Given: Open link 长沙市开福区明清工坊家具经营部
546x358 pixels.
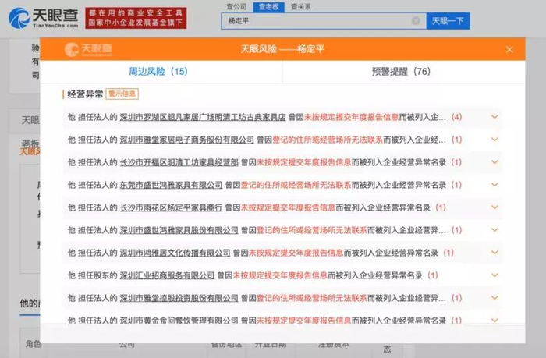Looking at the screenshot, I should [179, 162].
